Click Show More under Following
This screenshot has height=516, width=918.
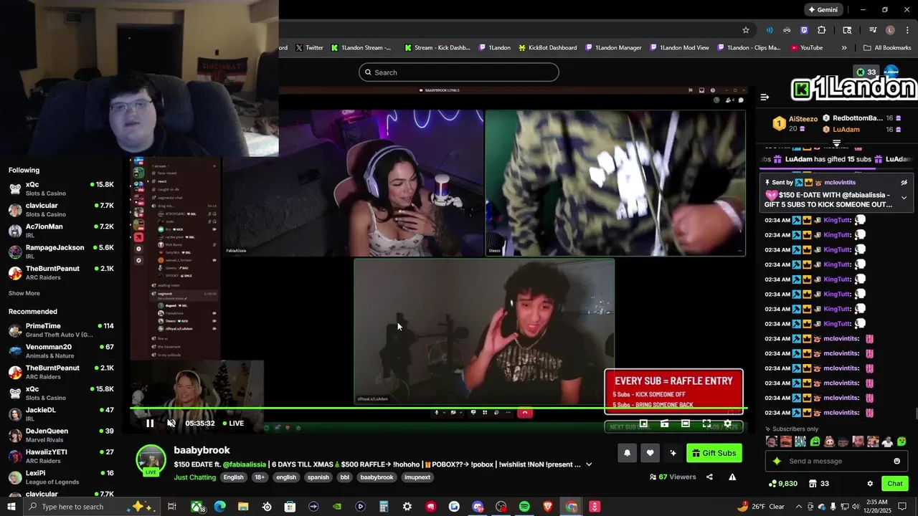(x=24, y=293)
